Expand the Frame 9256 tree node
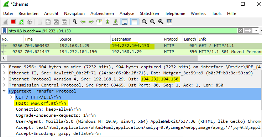The image size is (262, 137). coord(4,67)
